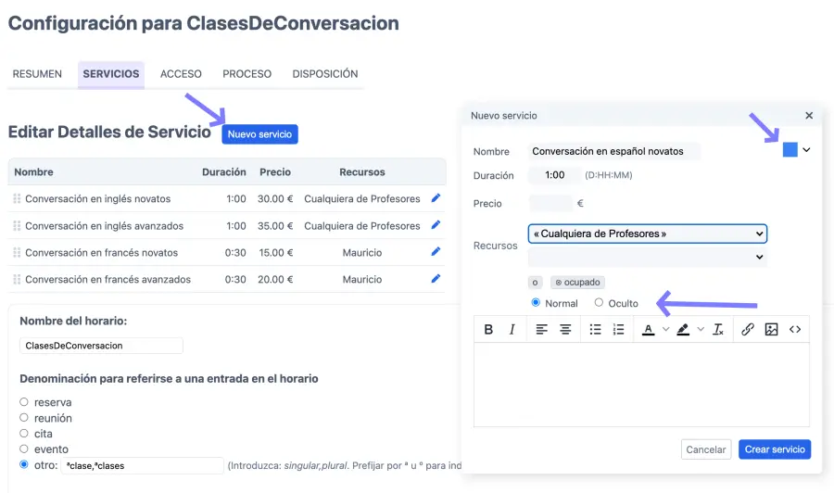Select the Oculto radio option
Viewport: 834px width, 493px height.
coord(599,303)
